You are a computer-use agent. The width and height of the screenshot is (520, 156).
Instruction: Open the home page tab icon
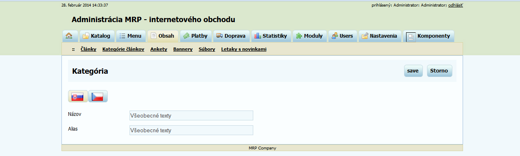click(x=70, y=36)
